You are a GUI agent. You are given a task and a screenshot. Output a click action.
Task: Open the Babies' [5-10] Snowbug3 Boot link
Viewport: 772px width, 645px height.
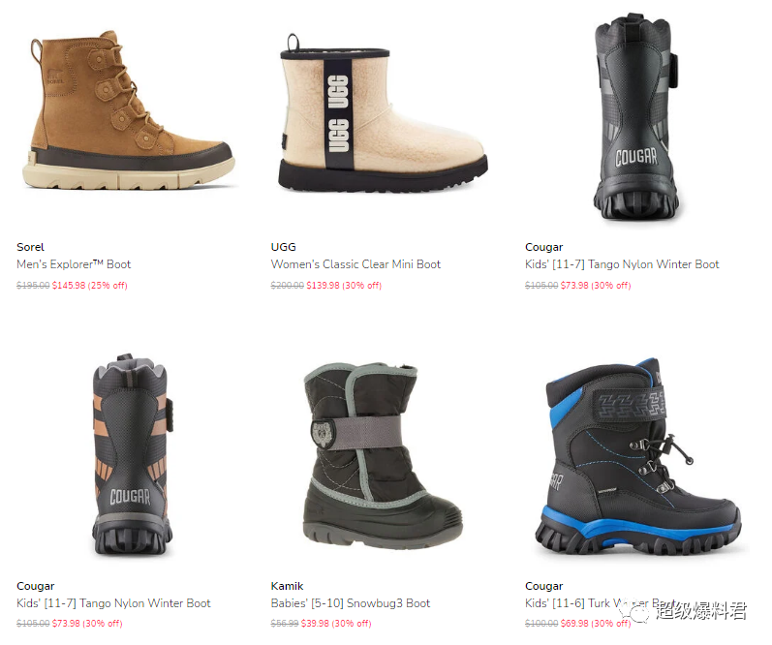click(351, 603)
